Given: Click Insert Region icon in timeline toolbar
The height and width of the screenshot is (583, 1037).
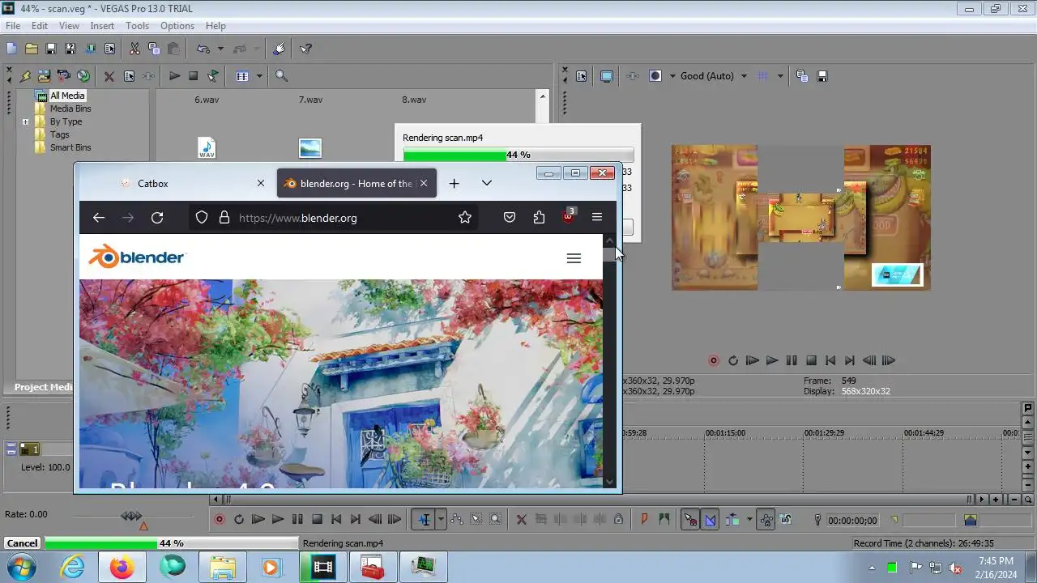Looking at the screenshot, I should [x=664, y=520].
